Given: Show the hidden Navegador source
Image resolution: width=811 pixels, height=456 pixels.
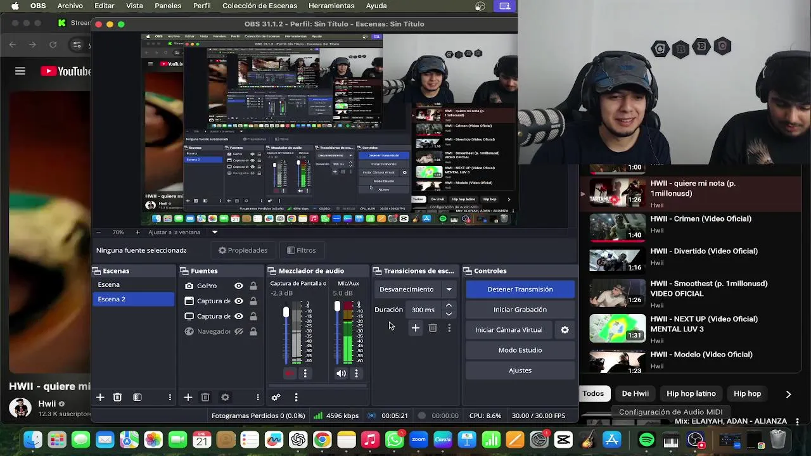Looking at the screenshot, I should tap(239, 331).
